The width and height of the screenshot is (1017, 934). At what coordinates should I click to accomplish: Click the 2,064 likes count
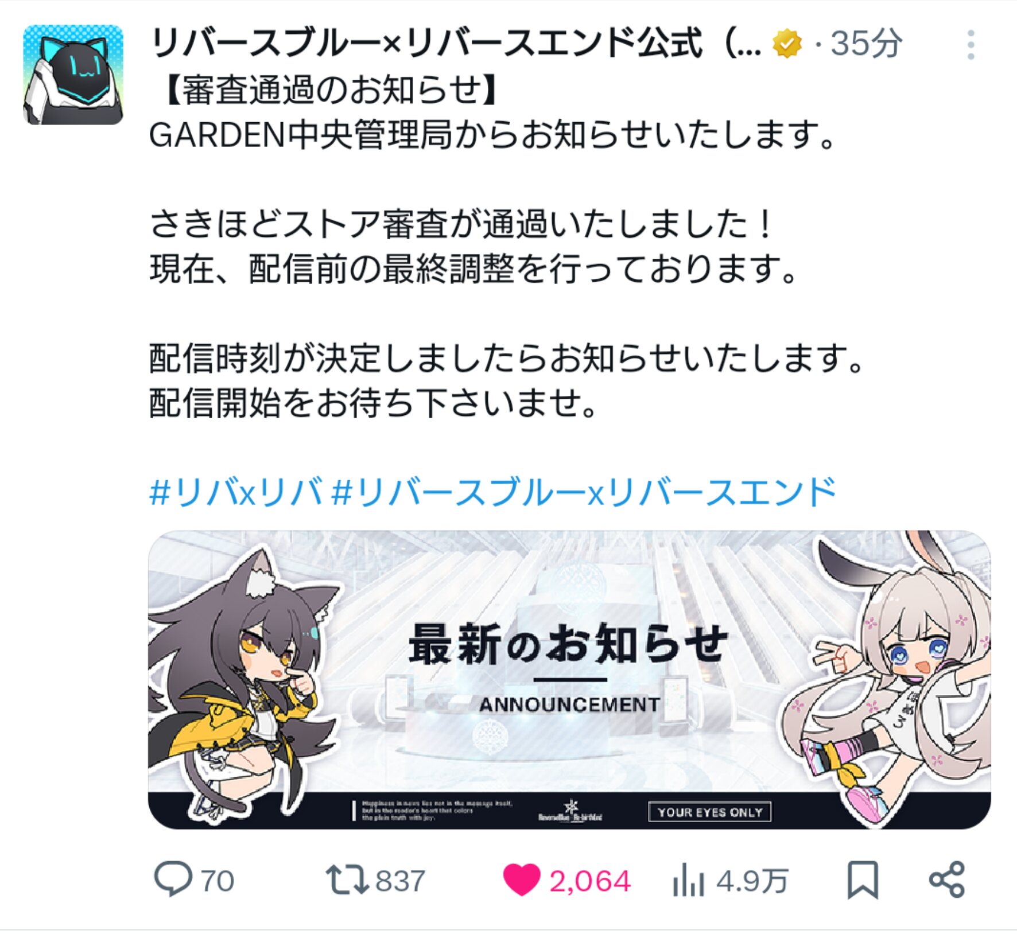click(x=590, y=881)
